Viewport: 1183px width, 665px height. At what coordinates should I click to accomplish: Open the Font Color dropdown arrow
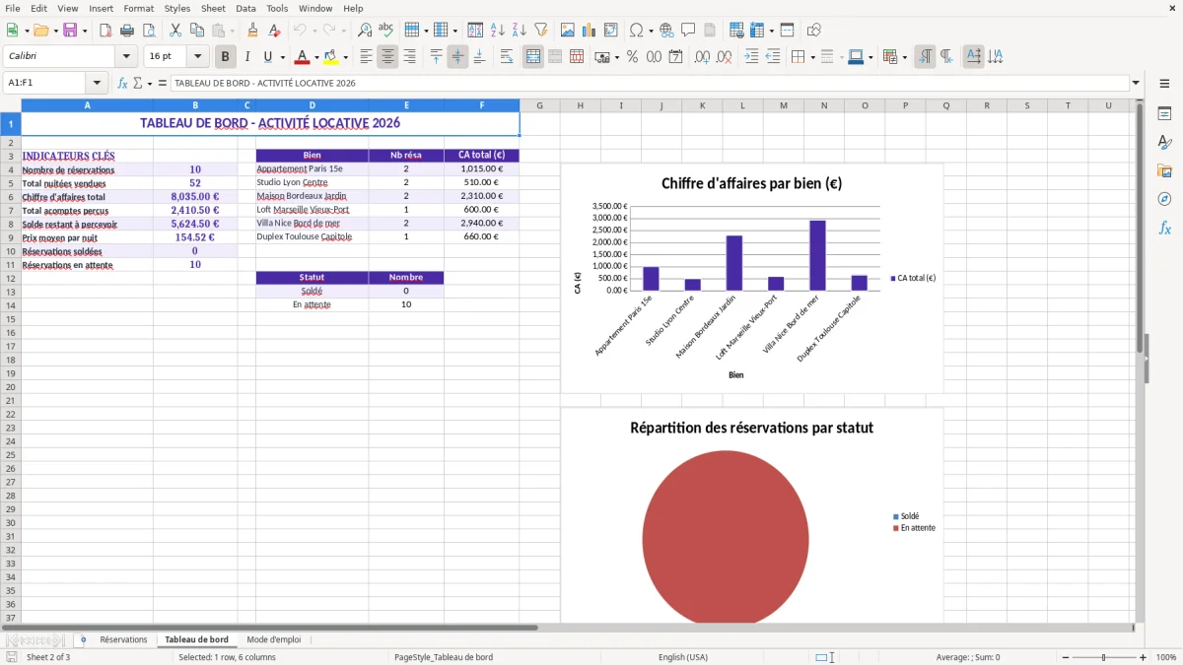tap(316, 57)
